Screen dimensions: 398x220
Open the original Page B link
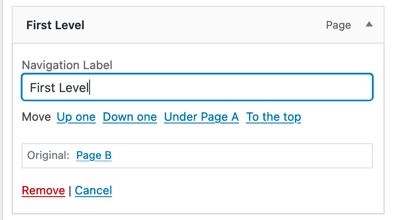94,155
